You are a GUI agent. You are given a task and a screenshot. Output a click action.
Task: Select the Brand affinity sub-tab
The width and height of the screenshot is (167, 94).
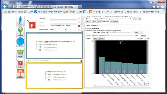[x=95, y=38]
